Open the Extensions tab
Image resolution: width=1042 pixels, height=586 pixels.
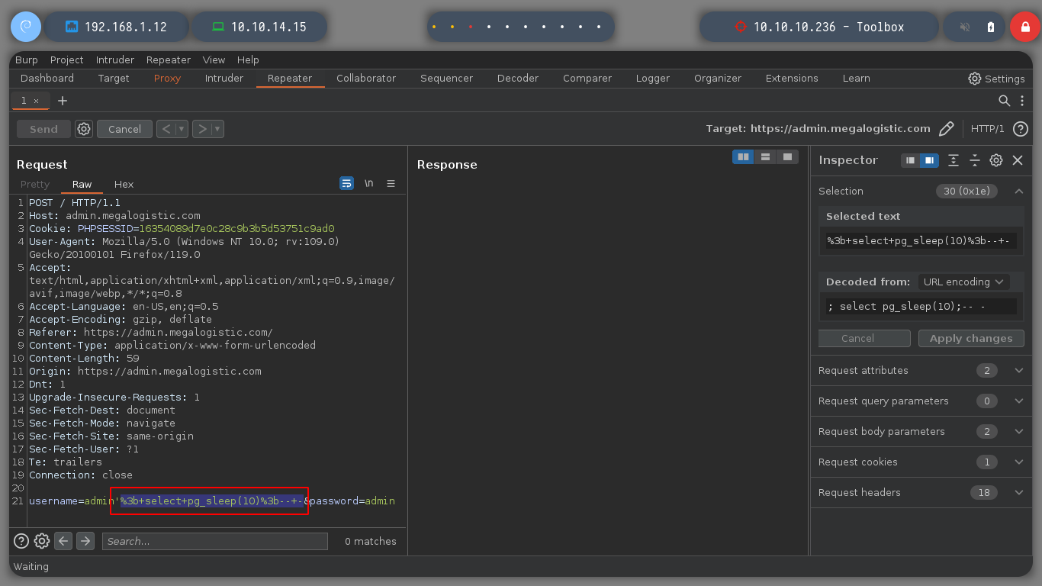click(792, 79)
